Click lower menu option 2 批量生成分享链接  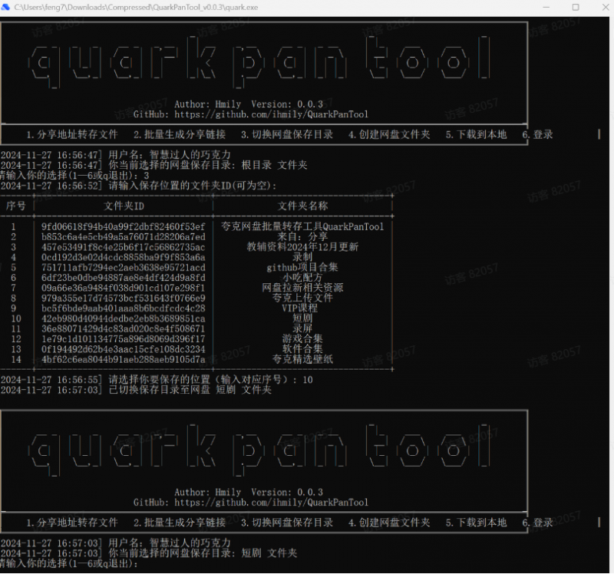180,523
